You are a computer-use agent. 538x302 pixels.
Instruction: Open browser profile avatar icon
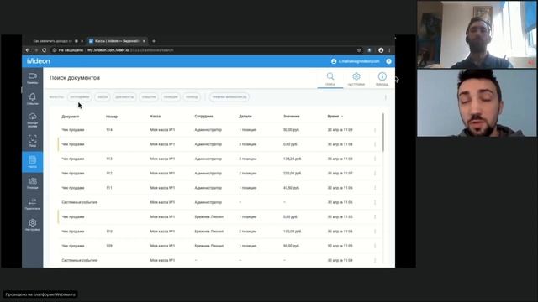coord(381,50)
